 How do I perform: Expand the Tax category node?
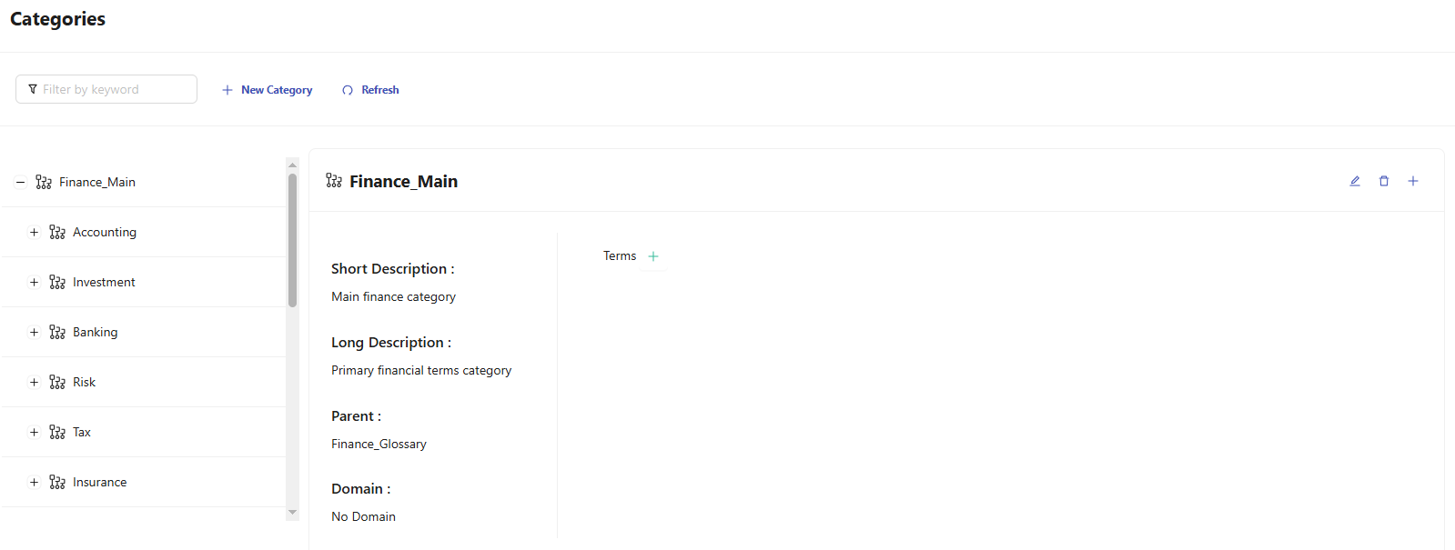coord(34,433)
